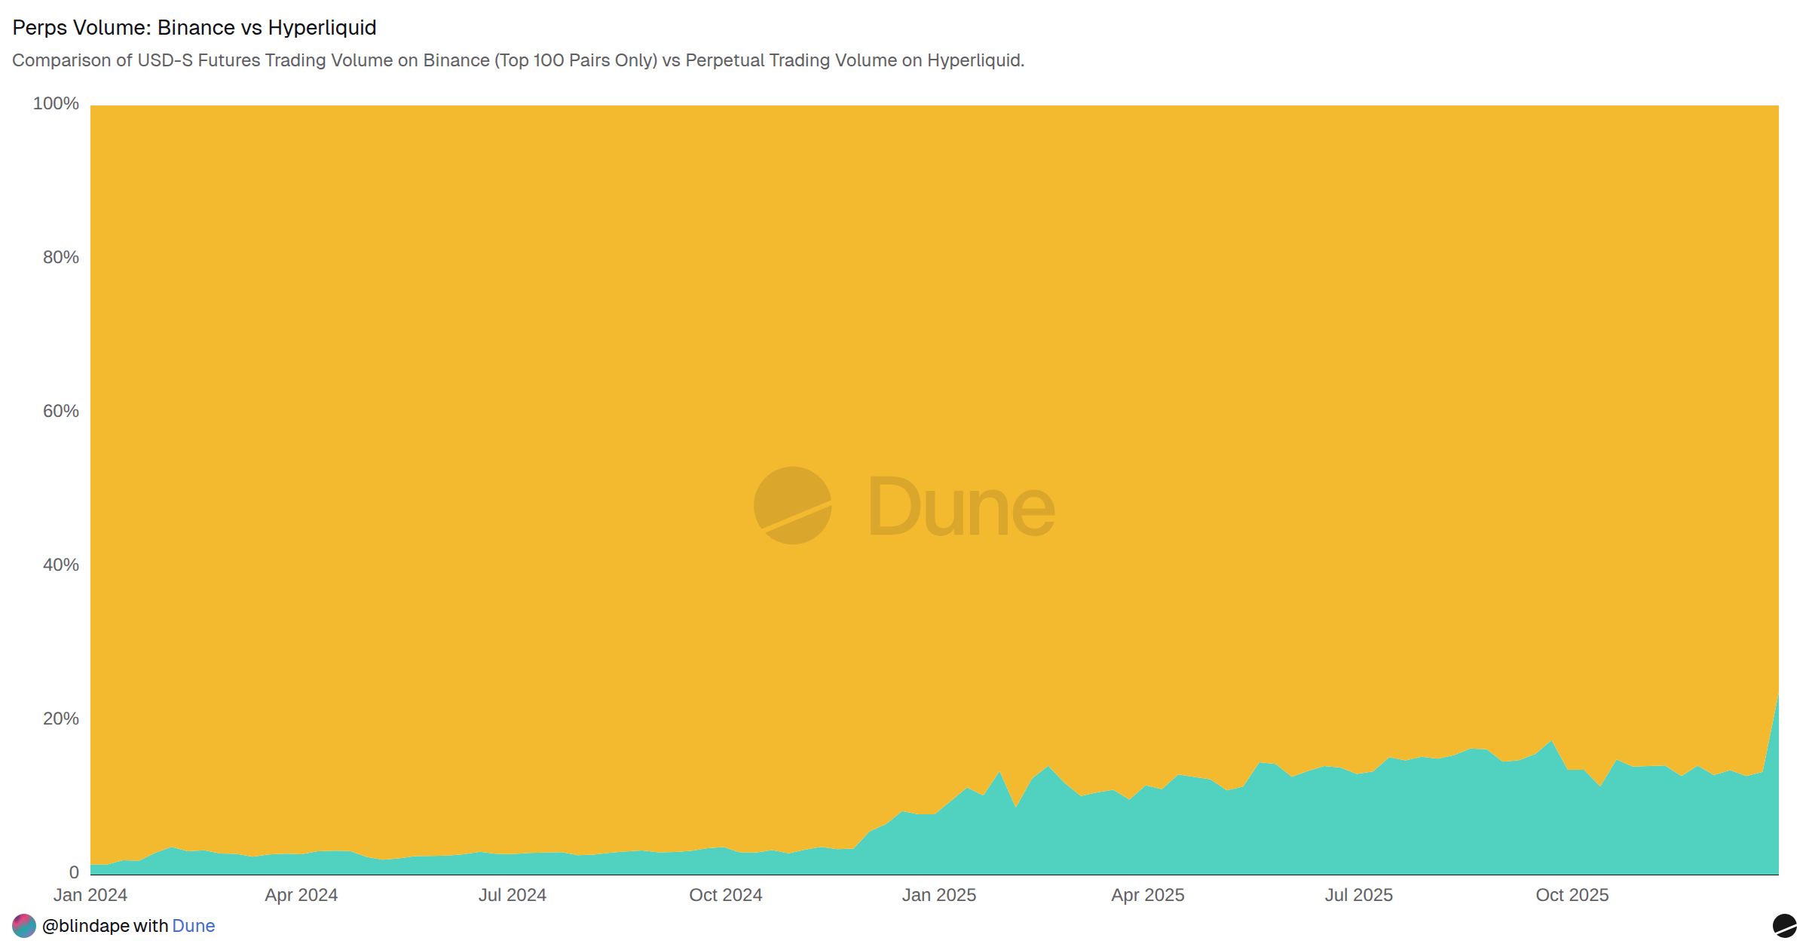Image resolution: width=1809 pixels, height=950 pixels.
Task: Click the 100% y-axis label
Action: [56, 103]
